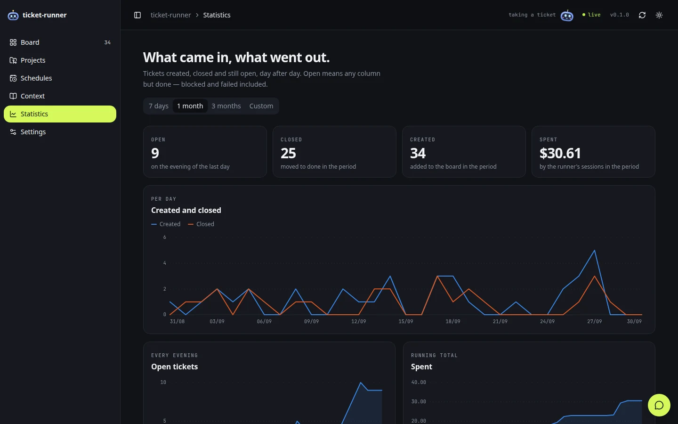Image resolution: width=678 pixels, height=424 pixels.
Task: Click the Statistics chart icon in sidebar
Action: coord(13,114)
